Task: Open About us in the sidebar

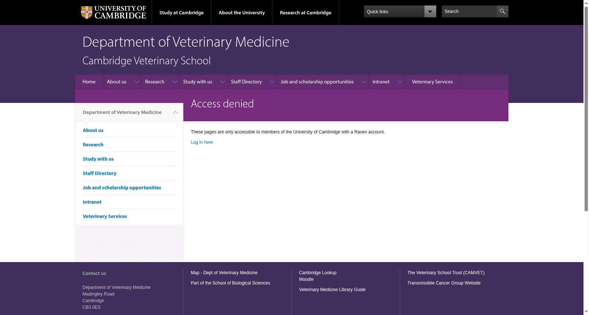Action: point(93,130)
